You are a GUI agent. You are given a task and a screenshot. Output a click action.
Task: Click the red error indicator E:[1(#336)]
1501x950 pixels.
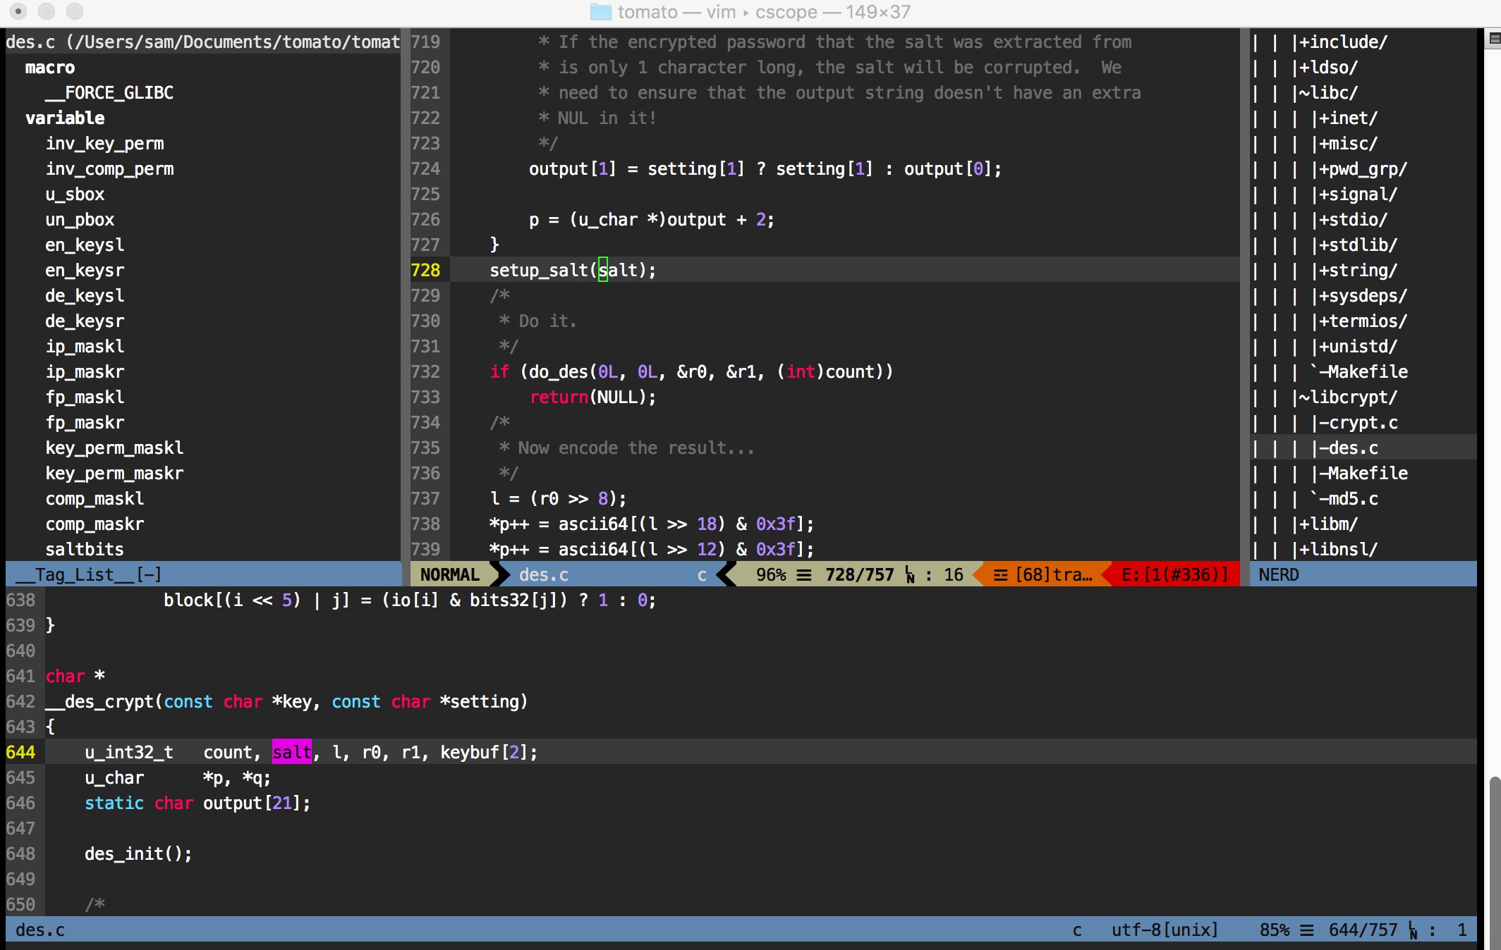click(1174, 575)
